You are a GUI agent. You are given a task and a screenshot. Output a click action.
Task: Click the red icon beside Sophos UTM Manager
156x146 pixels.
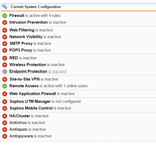5,102
